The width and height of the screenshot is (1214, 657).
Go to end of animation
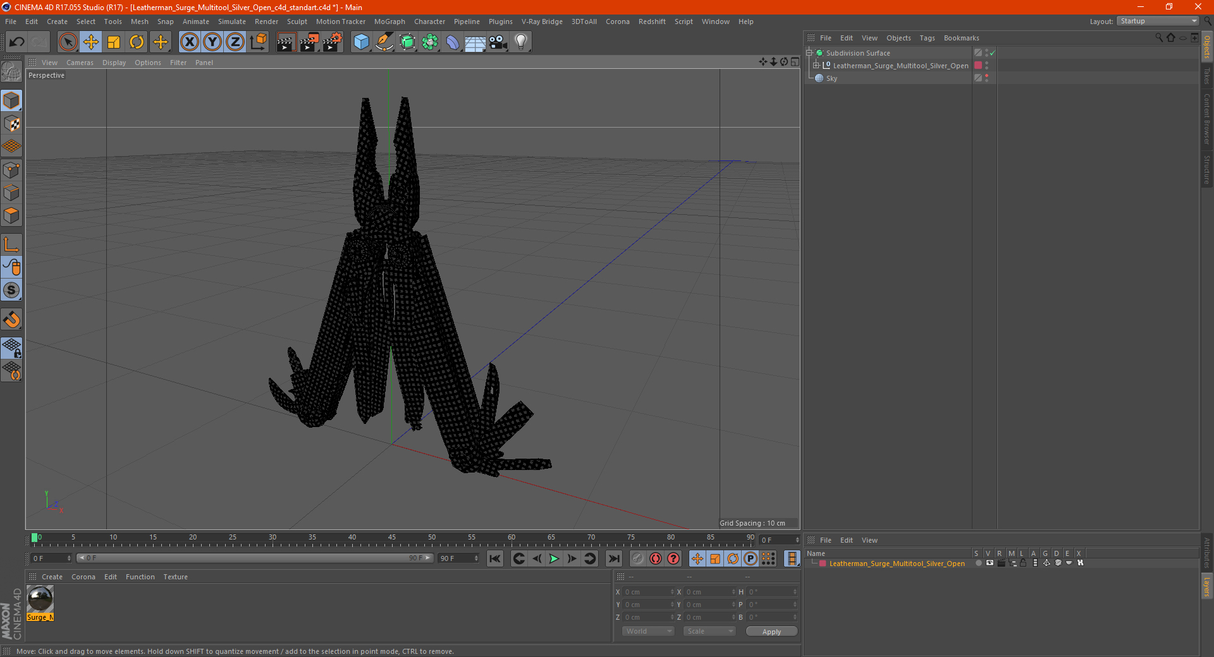(613, 558)
